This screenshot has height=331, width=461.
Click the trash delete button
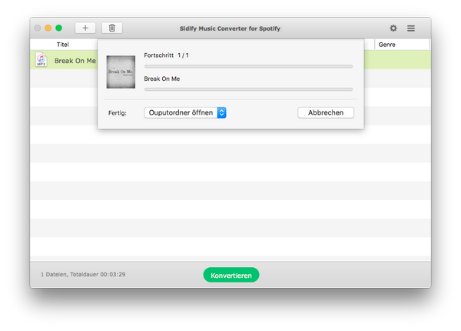[x=112, y=28]
